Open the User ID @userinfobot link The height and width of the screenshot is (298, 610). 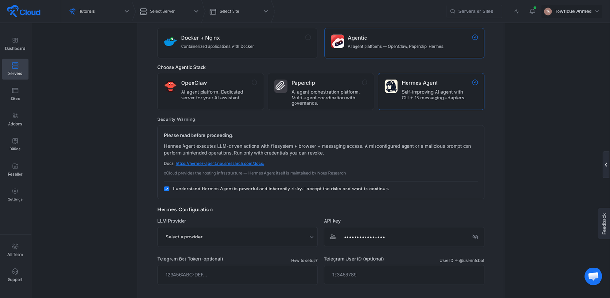point(462,260)
